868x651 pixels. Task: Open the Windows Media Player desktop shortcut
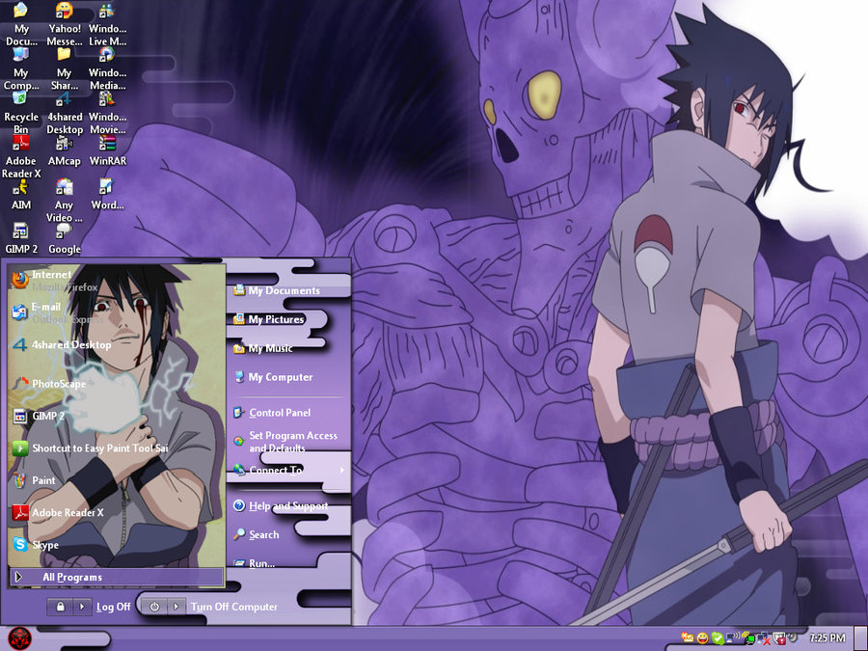(107, 68)
